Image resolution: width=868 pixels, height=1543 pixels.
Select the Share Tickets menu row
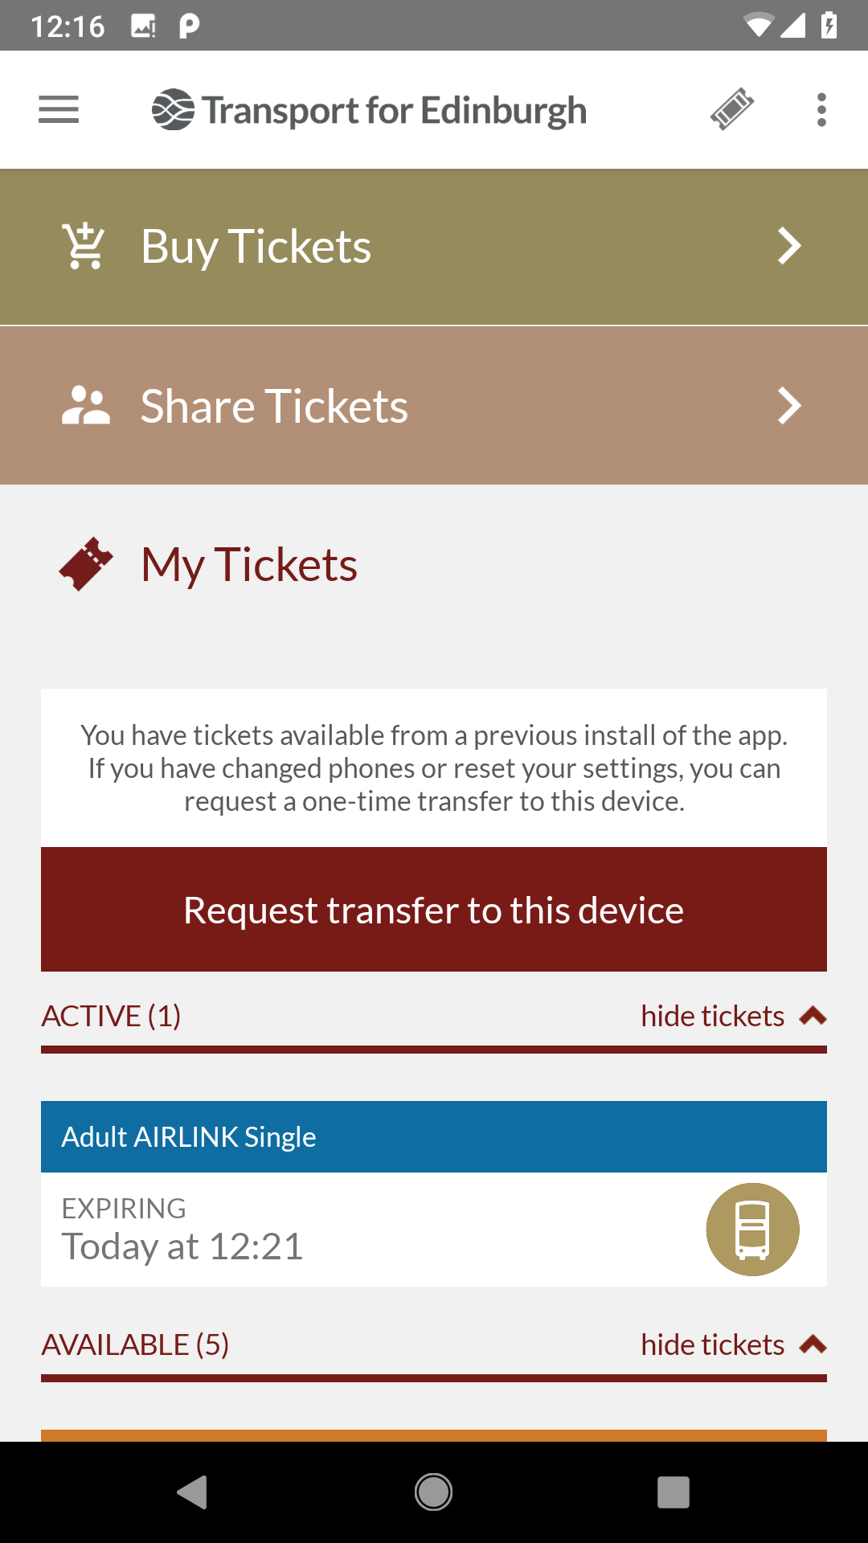tap(434, 406)
